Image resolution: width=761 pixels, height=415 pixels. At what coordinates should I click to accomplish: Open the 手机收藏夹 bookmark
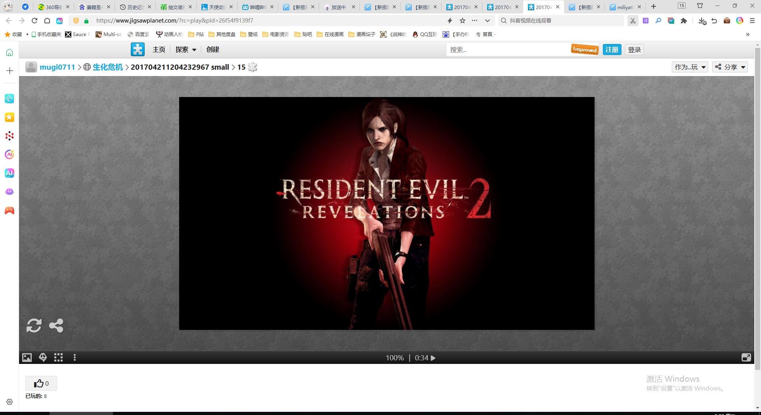46,34
